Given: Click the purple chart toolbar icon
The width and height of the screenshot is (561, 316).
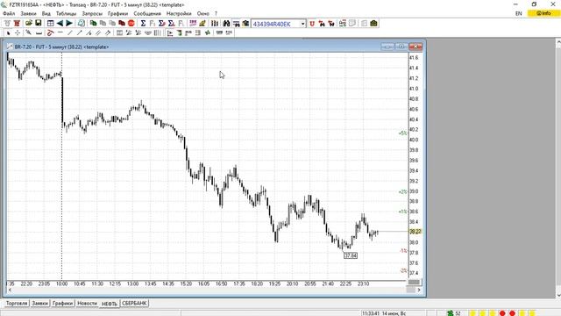Looking at the screenshot, I should click(x=193, y=24).
